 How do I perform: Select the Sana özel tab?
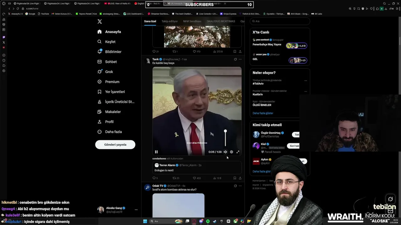(x=150, y=21)
